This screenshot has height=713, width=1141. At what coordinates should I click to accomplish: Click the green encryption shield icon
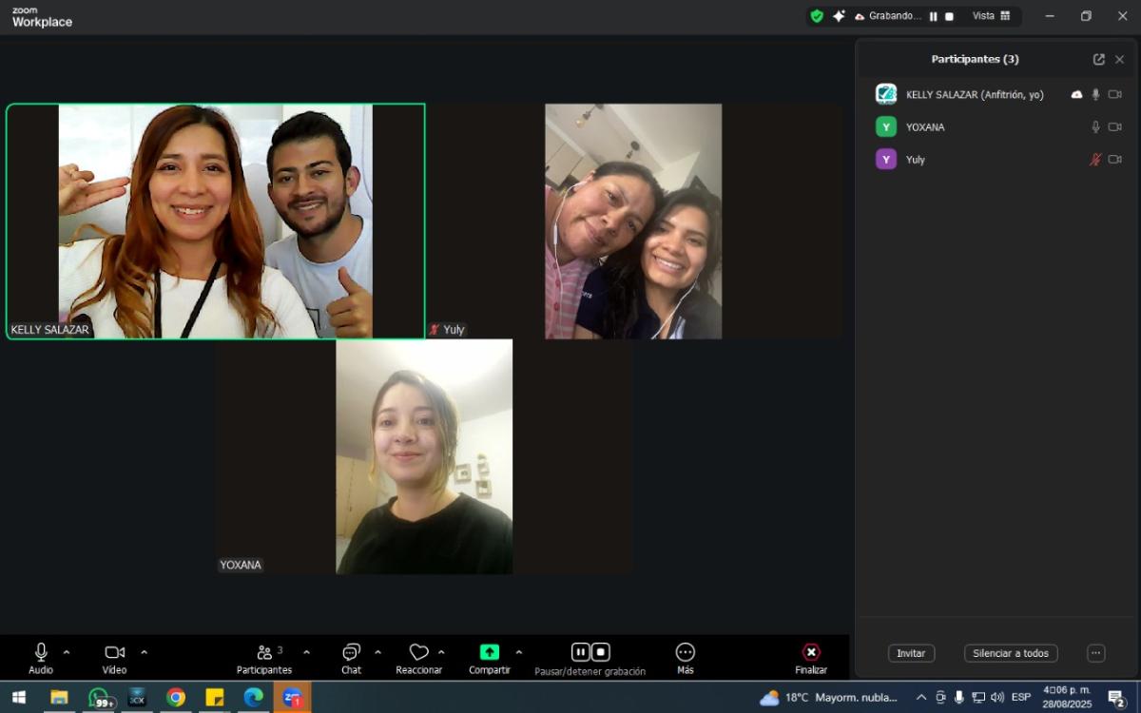[x=816, y=16]
